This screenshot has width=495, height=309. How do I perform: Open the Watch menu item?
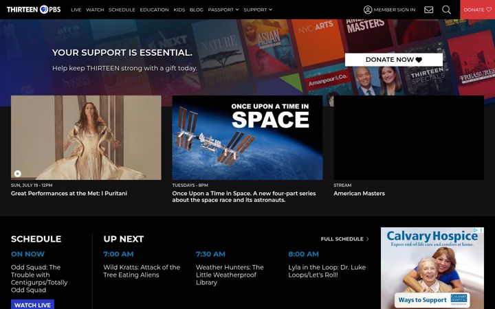(95, 10)
